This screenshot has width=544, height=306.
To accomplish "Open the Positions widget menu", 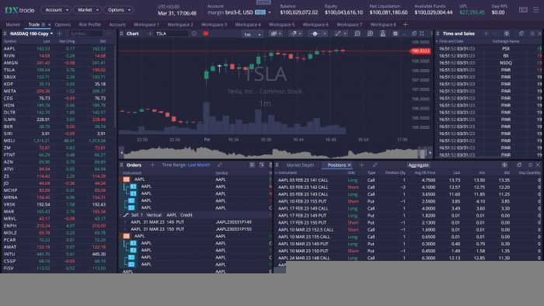I will [x=530, y=165].
